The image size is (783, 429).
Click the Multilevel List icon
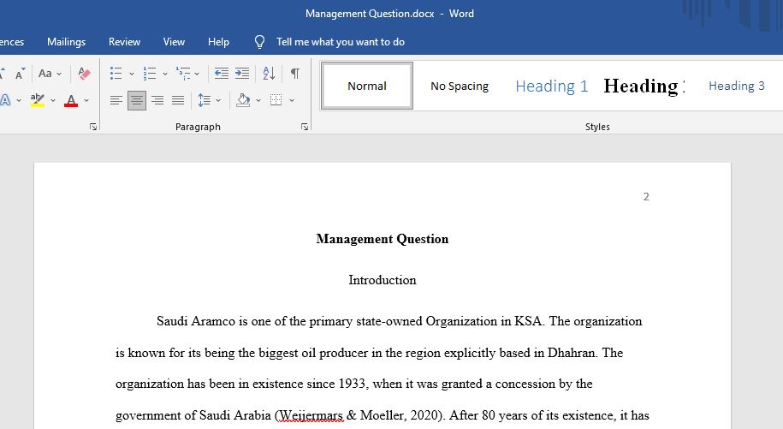click(183, 74)
